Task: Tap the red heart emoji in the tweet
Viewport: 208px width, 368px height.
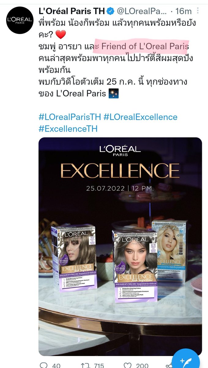Action: [61, 35]
